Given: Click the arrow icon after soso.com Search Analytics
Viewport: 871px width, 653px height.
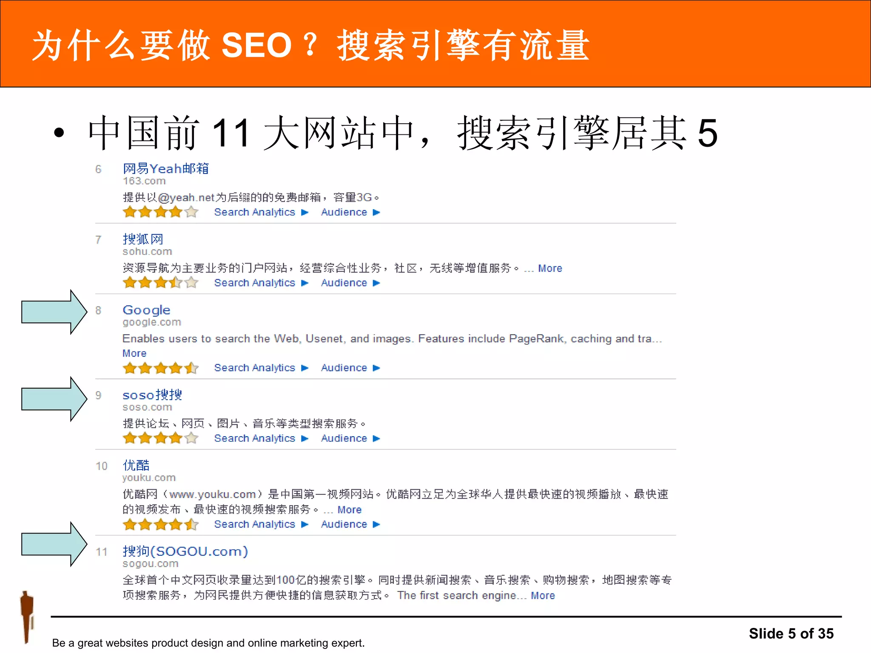Looking at the screenshot, I should pos(305,438).
